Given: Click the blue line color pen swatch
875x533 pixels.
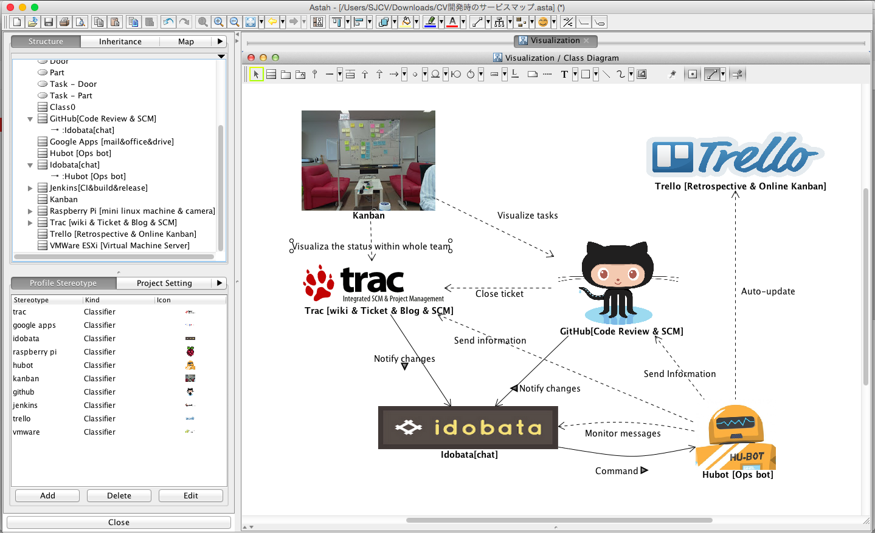Looking at the screenshot, I should click(430, 22).
